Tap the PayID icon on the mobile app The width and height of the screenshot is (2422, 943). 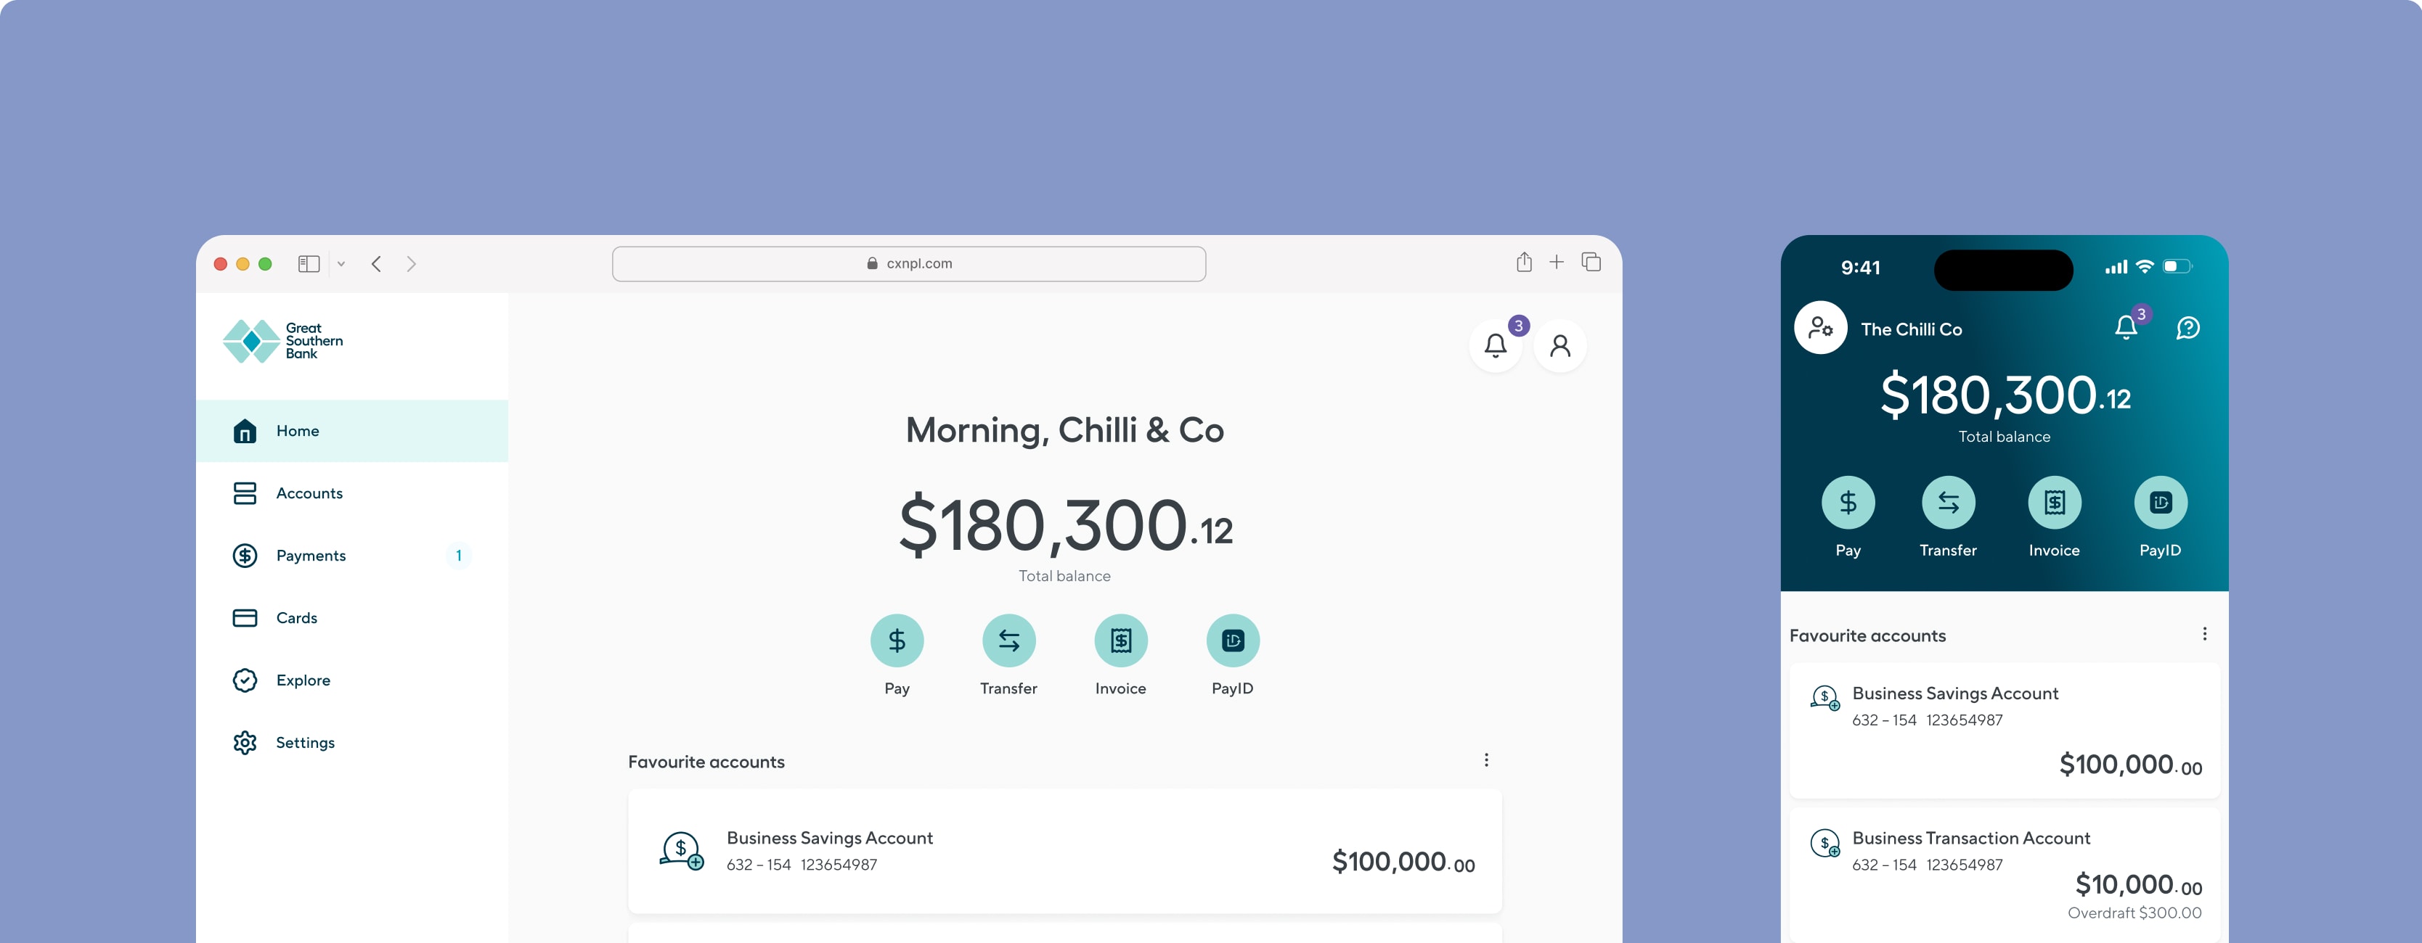(x=2160, y=503)
